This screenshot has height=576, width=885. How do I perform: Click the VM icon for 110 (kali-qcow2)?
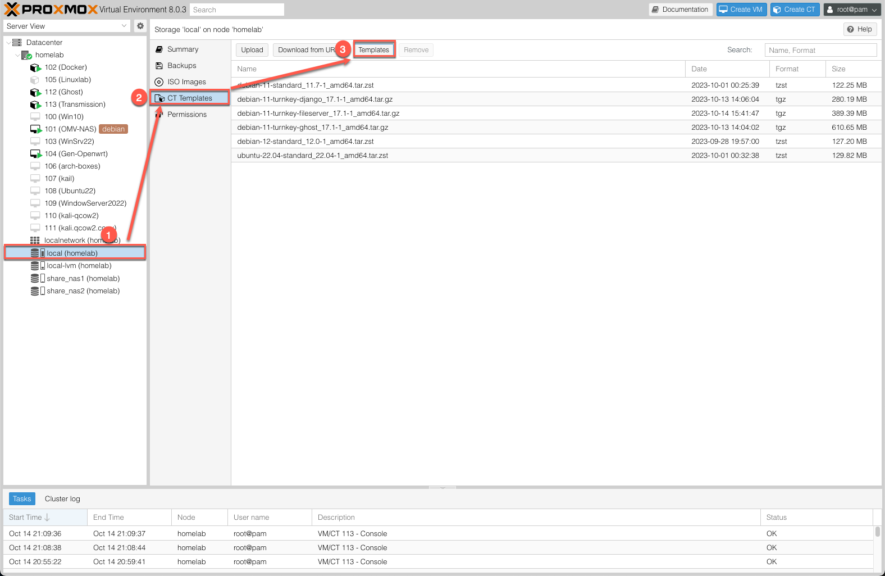(x=35, y=216)
